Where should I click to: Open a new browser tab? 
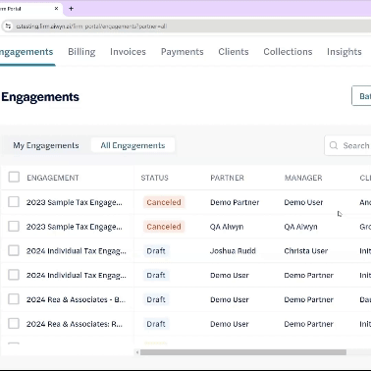click(71, 9)
